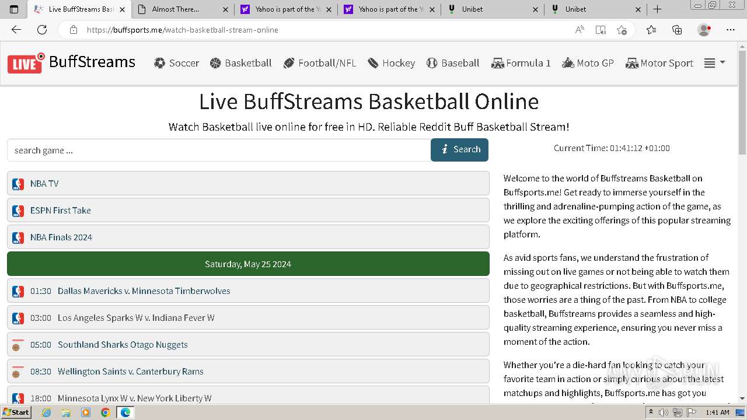The image size is (747, 420).
Task: Open the NBA Finals 2024 stream
Action: pos(248,237)
